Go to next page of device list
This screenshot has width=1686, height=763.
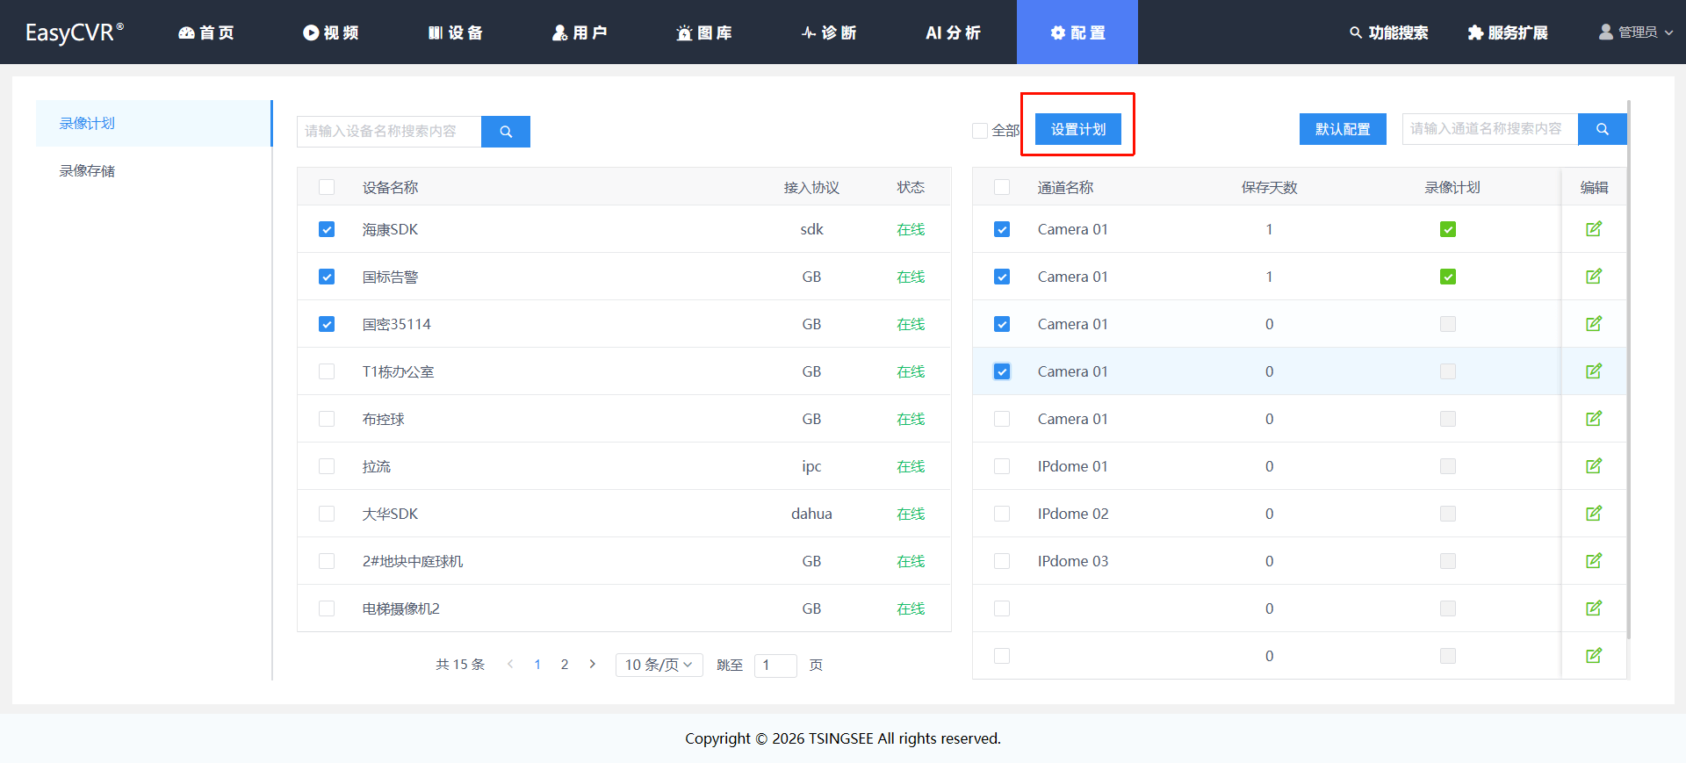pyautogui.click(x=593, y=665)
